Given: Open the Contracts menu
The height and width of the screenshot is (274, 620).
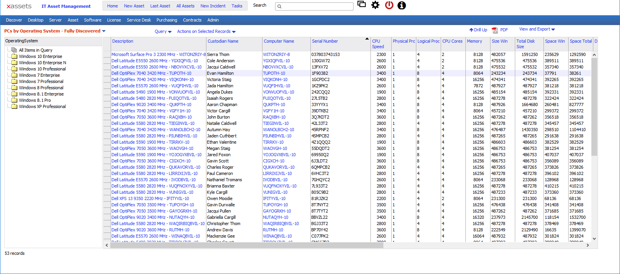Looking at the screenshot, I should click(192, 20).
